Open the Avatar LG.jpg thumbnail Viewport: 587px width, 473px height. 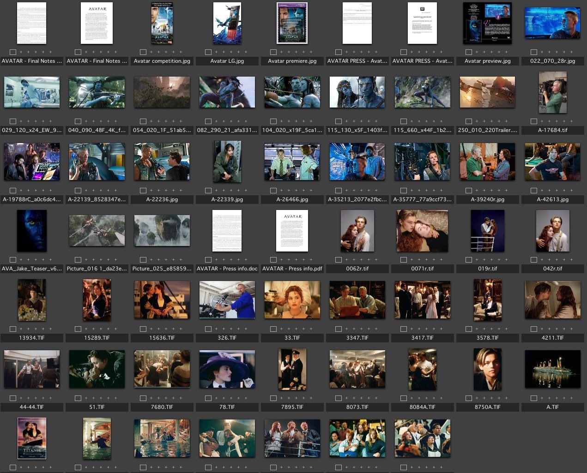[227, 23]
